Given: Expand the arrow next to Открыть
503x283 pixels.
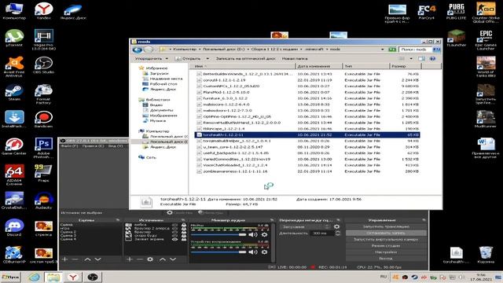Looking at the screenshot, I should click(x=207, y=59).
